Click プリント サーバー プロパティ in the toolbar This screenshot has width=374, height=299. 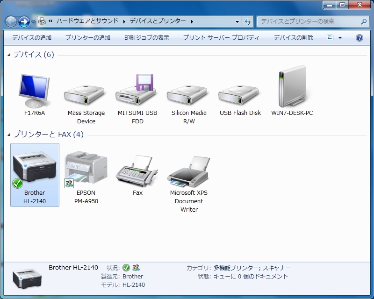coord(221,38)
